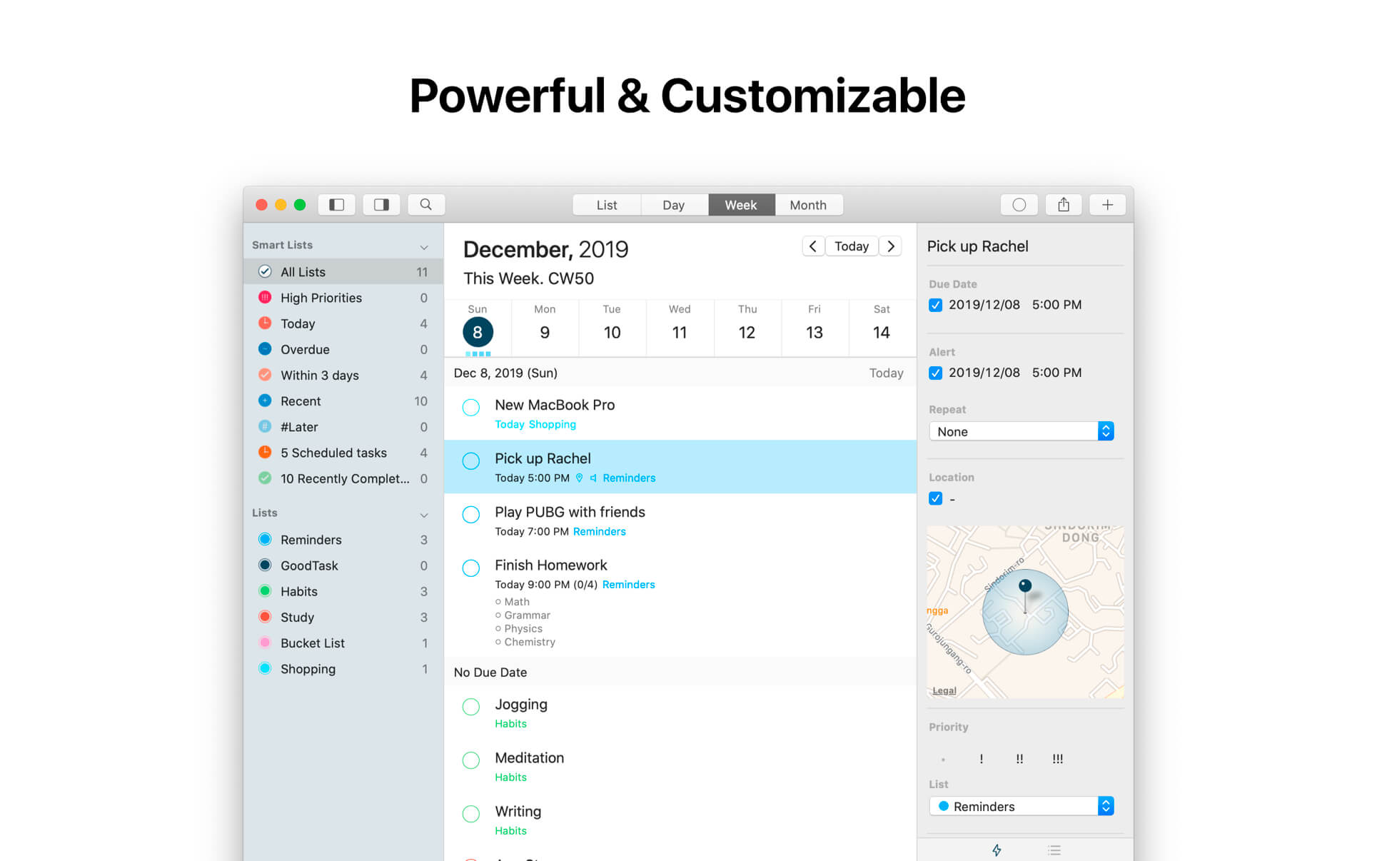This screenshot has width=1377, height=861.
Task: Open the Repeat dropdown set to None
Action: pyautogui.click(x=1020, y=431)
